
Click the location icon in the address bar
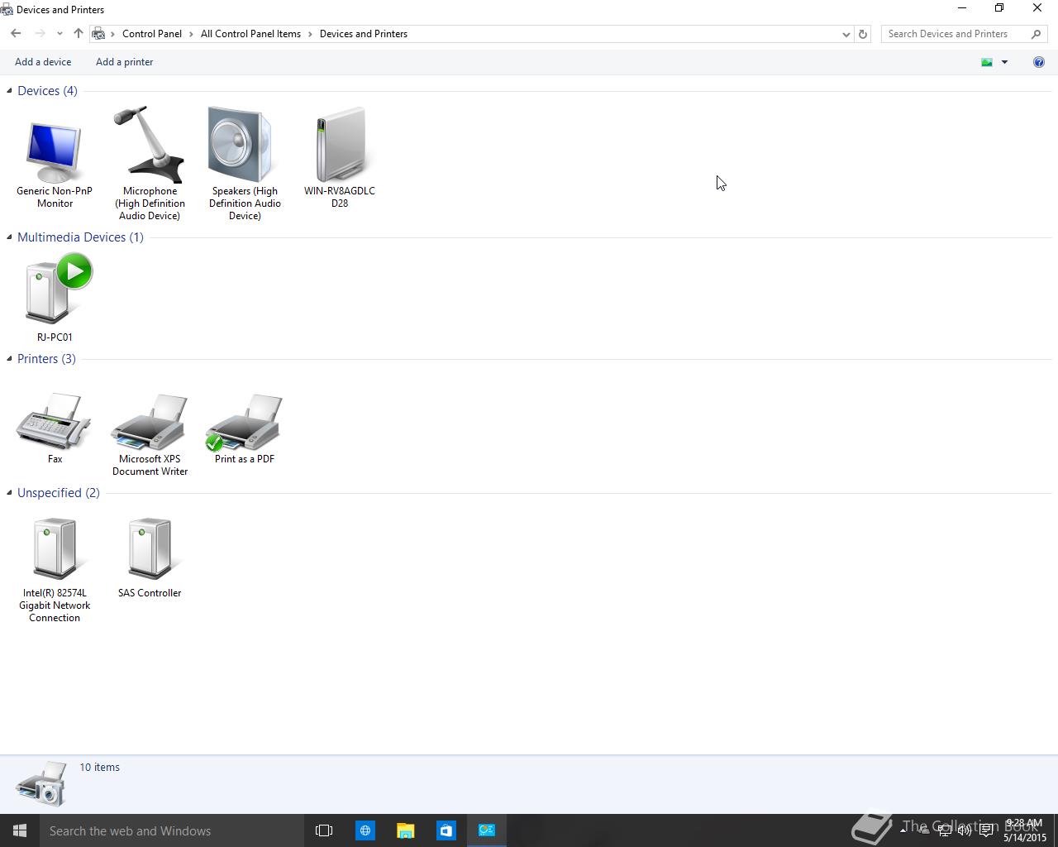point(98,34)
